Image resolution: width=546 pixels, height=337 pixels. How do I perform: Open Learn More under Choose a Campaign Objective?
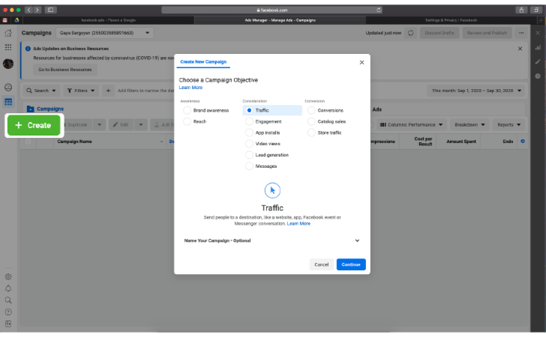[190, 88]
